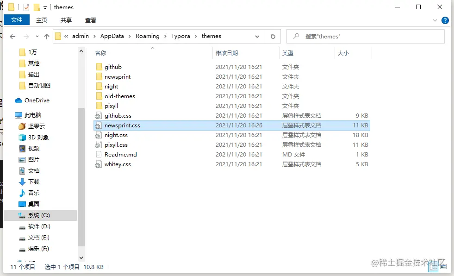The height and width of the screenshot is (276, 454).
Task: Select the github.css file icon
Action: pyautogui.click(x=99, y=116)
